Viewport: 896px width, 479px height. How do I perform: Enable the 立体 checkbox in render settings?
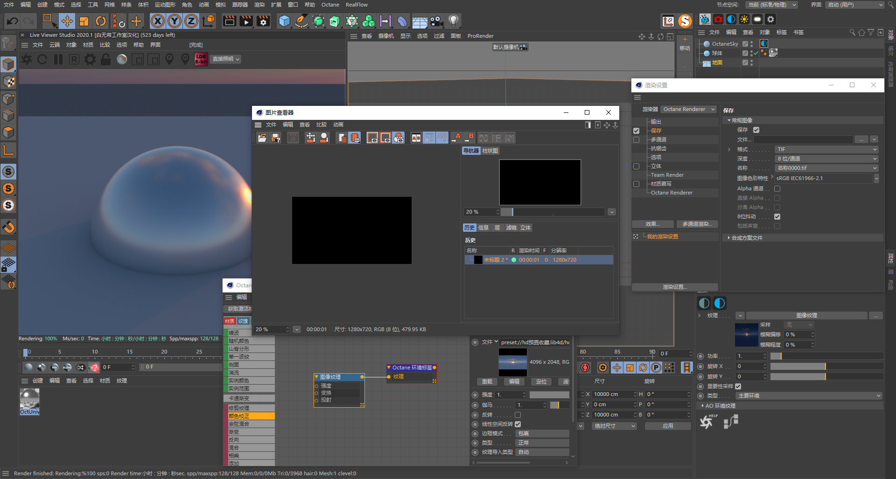(636, 166)
